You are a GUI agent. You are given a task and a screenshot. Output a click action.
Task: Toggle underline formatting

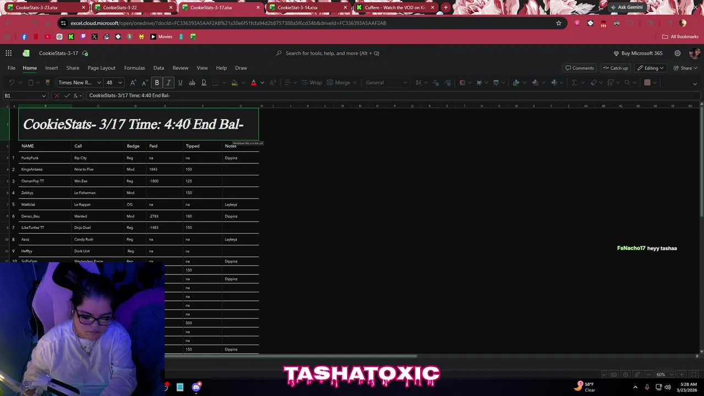[180, 82]
